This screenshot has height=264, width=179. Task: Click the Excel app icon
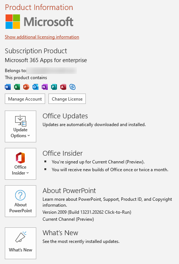17,87
